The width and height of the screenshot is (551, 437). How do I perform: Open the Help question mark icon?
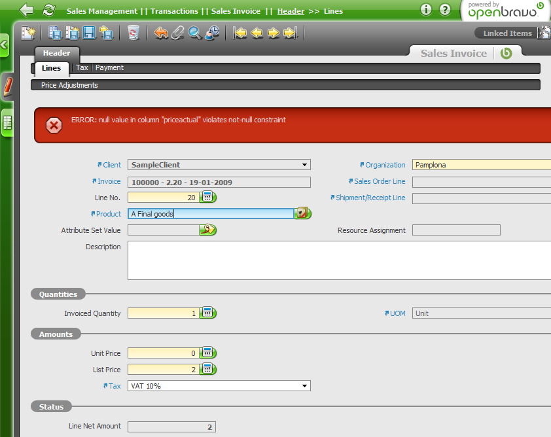pos(445,10)
